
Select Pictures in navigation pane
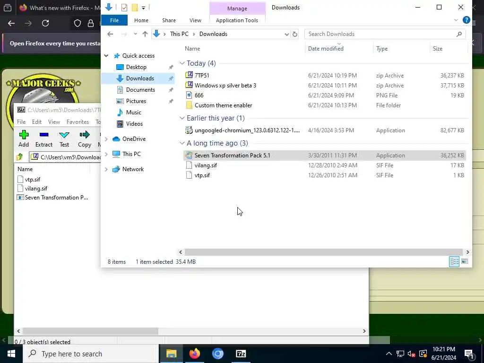click(x=136, y=101)
